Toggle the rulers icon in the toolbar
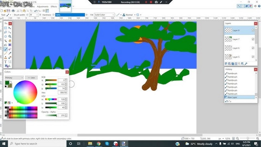This screenshot has height=147, width=261. (x=47, y=11)
